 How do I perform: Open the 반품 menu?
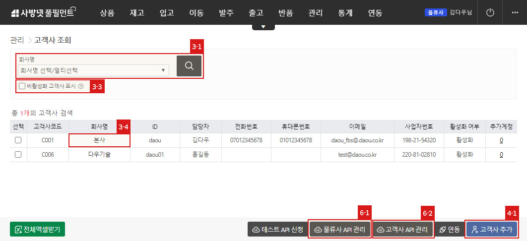(x=286, y=13)
